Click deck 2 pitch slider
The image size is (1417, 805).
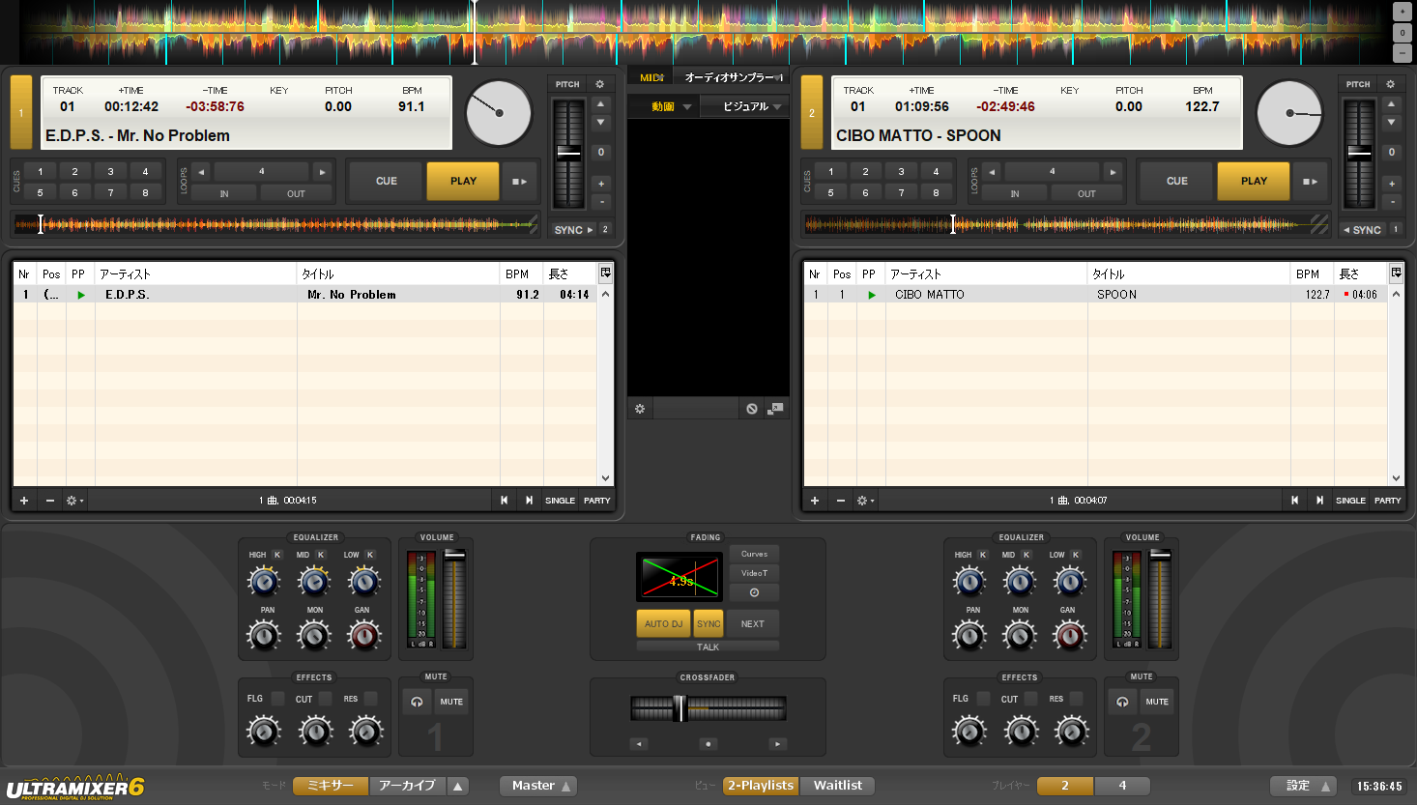(x=1360, y=154)
